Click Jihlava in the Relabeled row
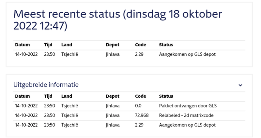 pyautogui.click(x=113, y=115)
